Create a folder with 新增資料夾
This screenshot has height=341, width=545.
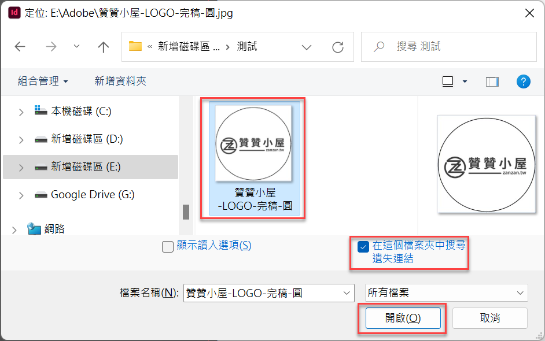point(120,81)
